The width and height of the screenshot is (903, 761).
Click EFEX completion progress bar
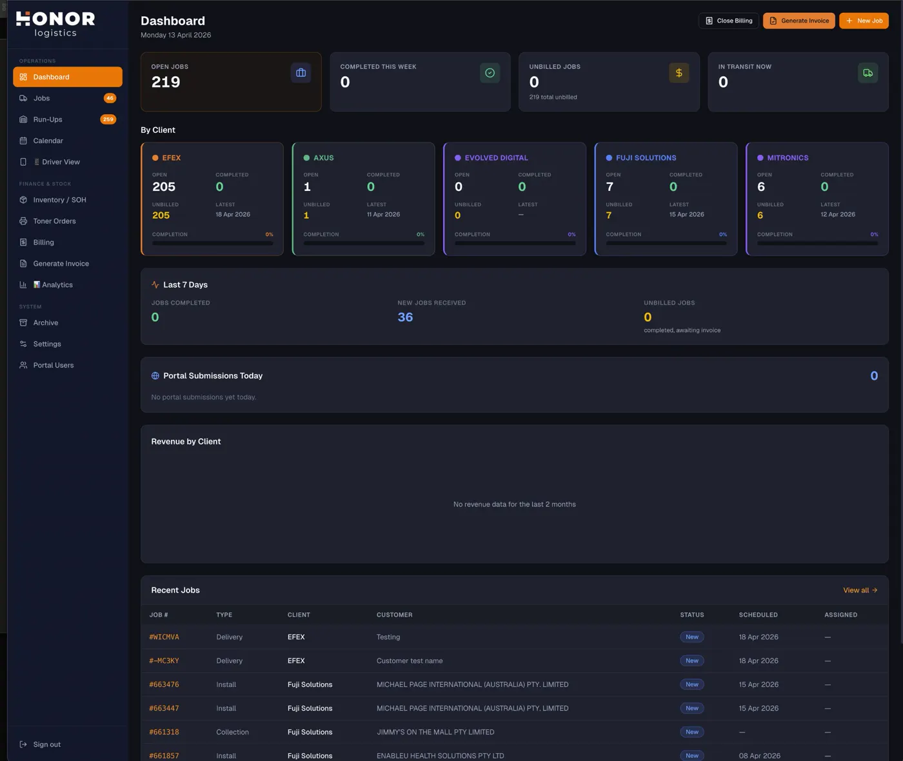pos(212,243)
